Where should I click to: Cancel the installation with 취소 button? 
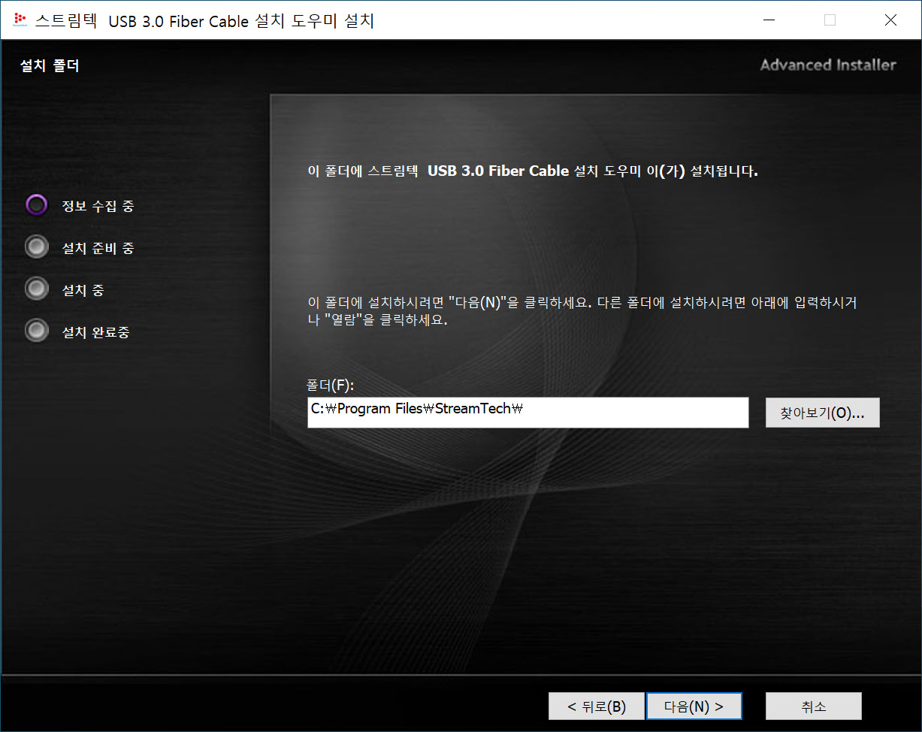(x=814, y=706)
